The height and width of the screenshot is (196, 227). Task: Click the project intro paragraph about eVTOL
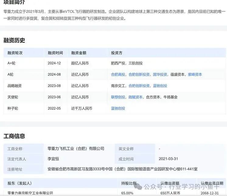click(x=114, y=15)
